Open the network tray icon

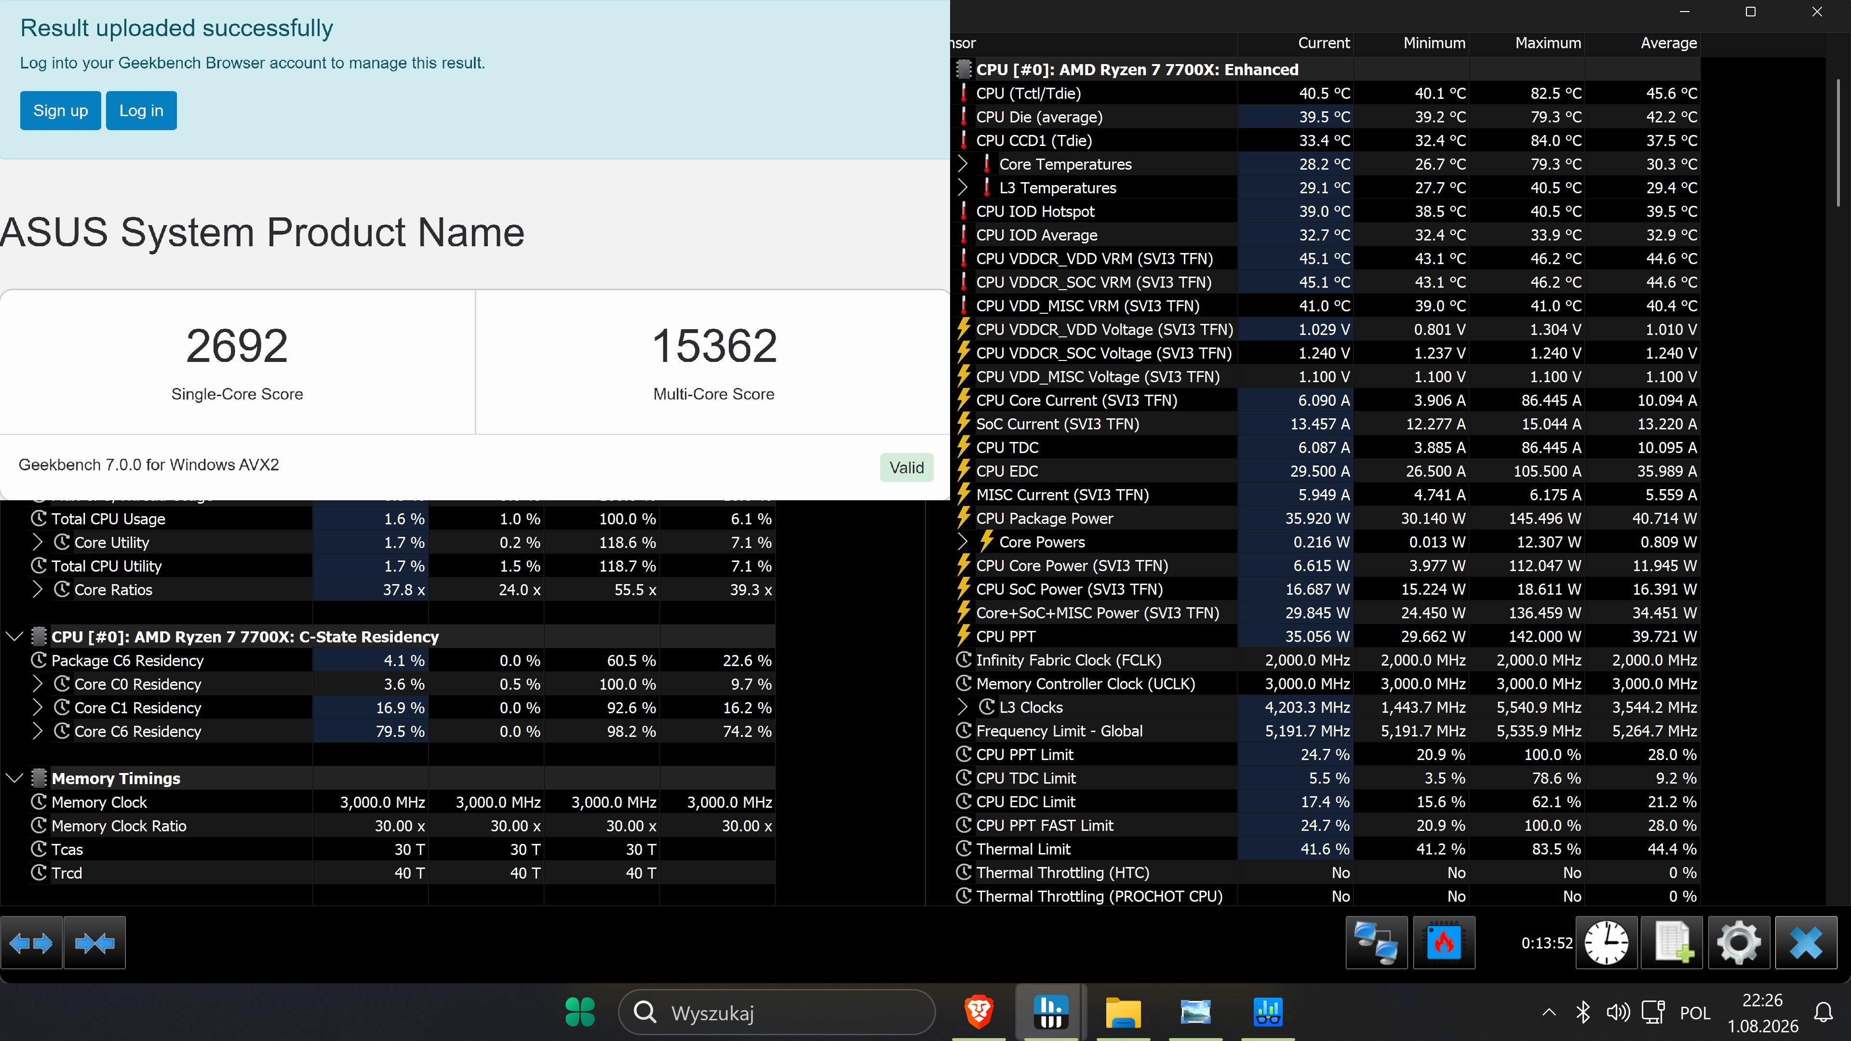coord(1653,1013)
